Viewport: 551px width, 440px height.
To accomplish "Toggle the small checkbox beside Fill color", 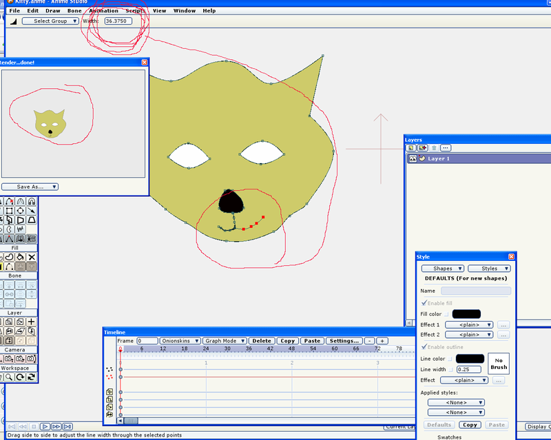I will coord(446,314).
